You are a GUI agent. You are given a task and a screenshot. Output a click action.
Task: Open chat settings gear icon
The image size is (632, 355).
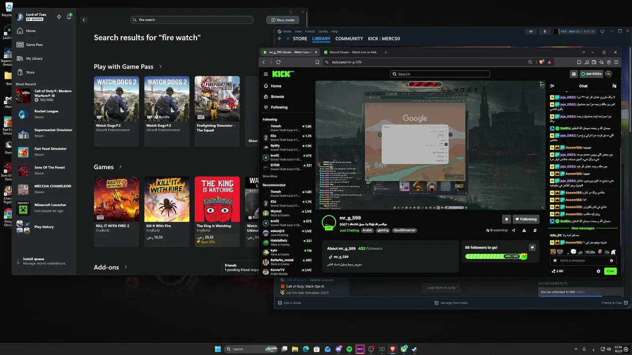(598, 271)
